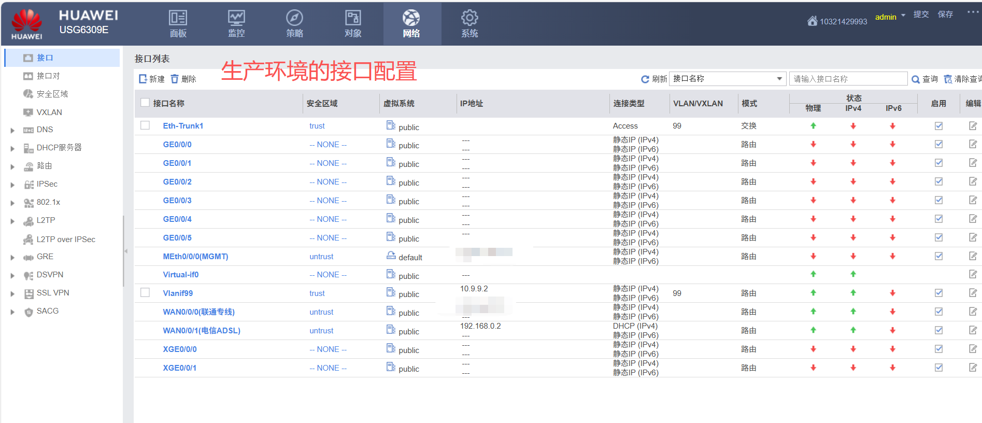Open the 对象 objects icon
The height and width of the screenshot is (423, 982).
click(353, 19)
